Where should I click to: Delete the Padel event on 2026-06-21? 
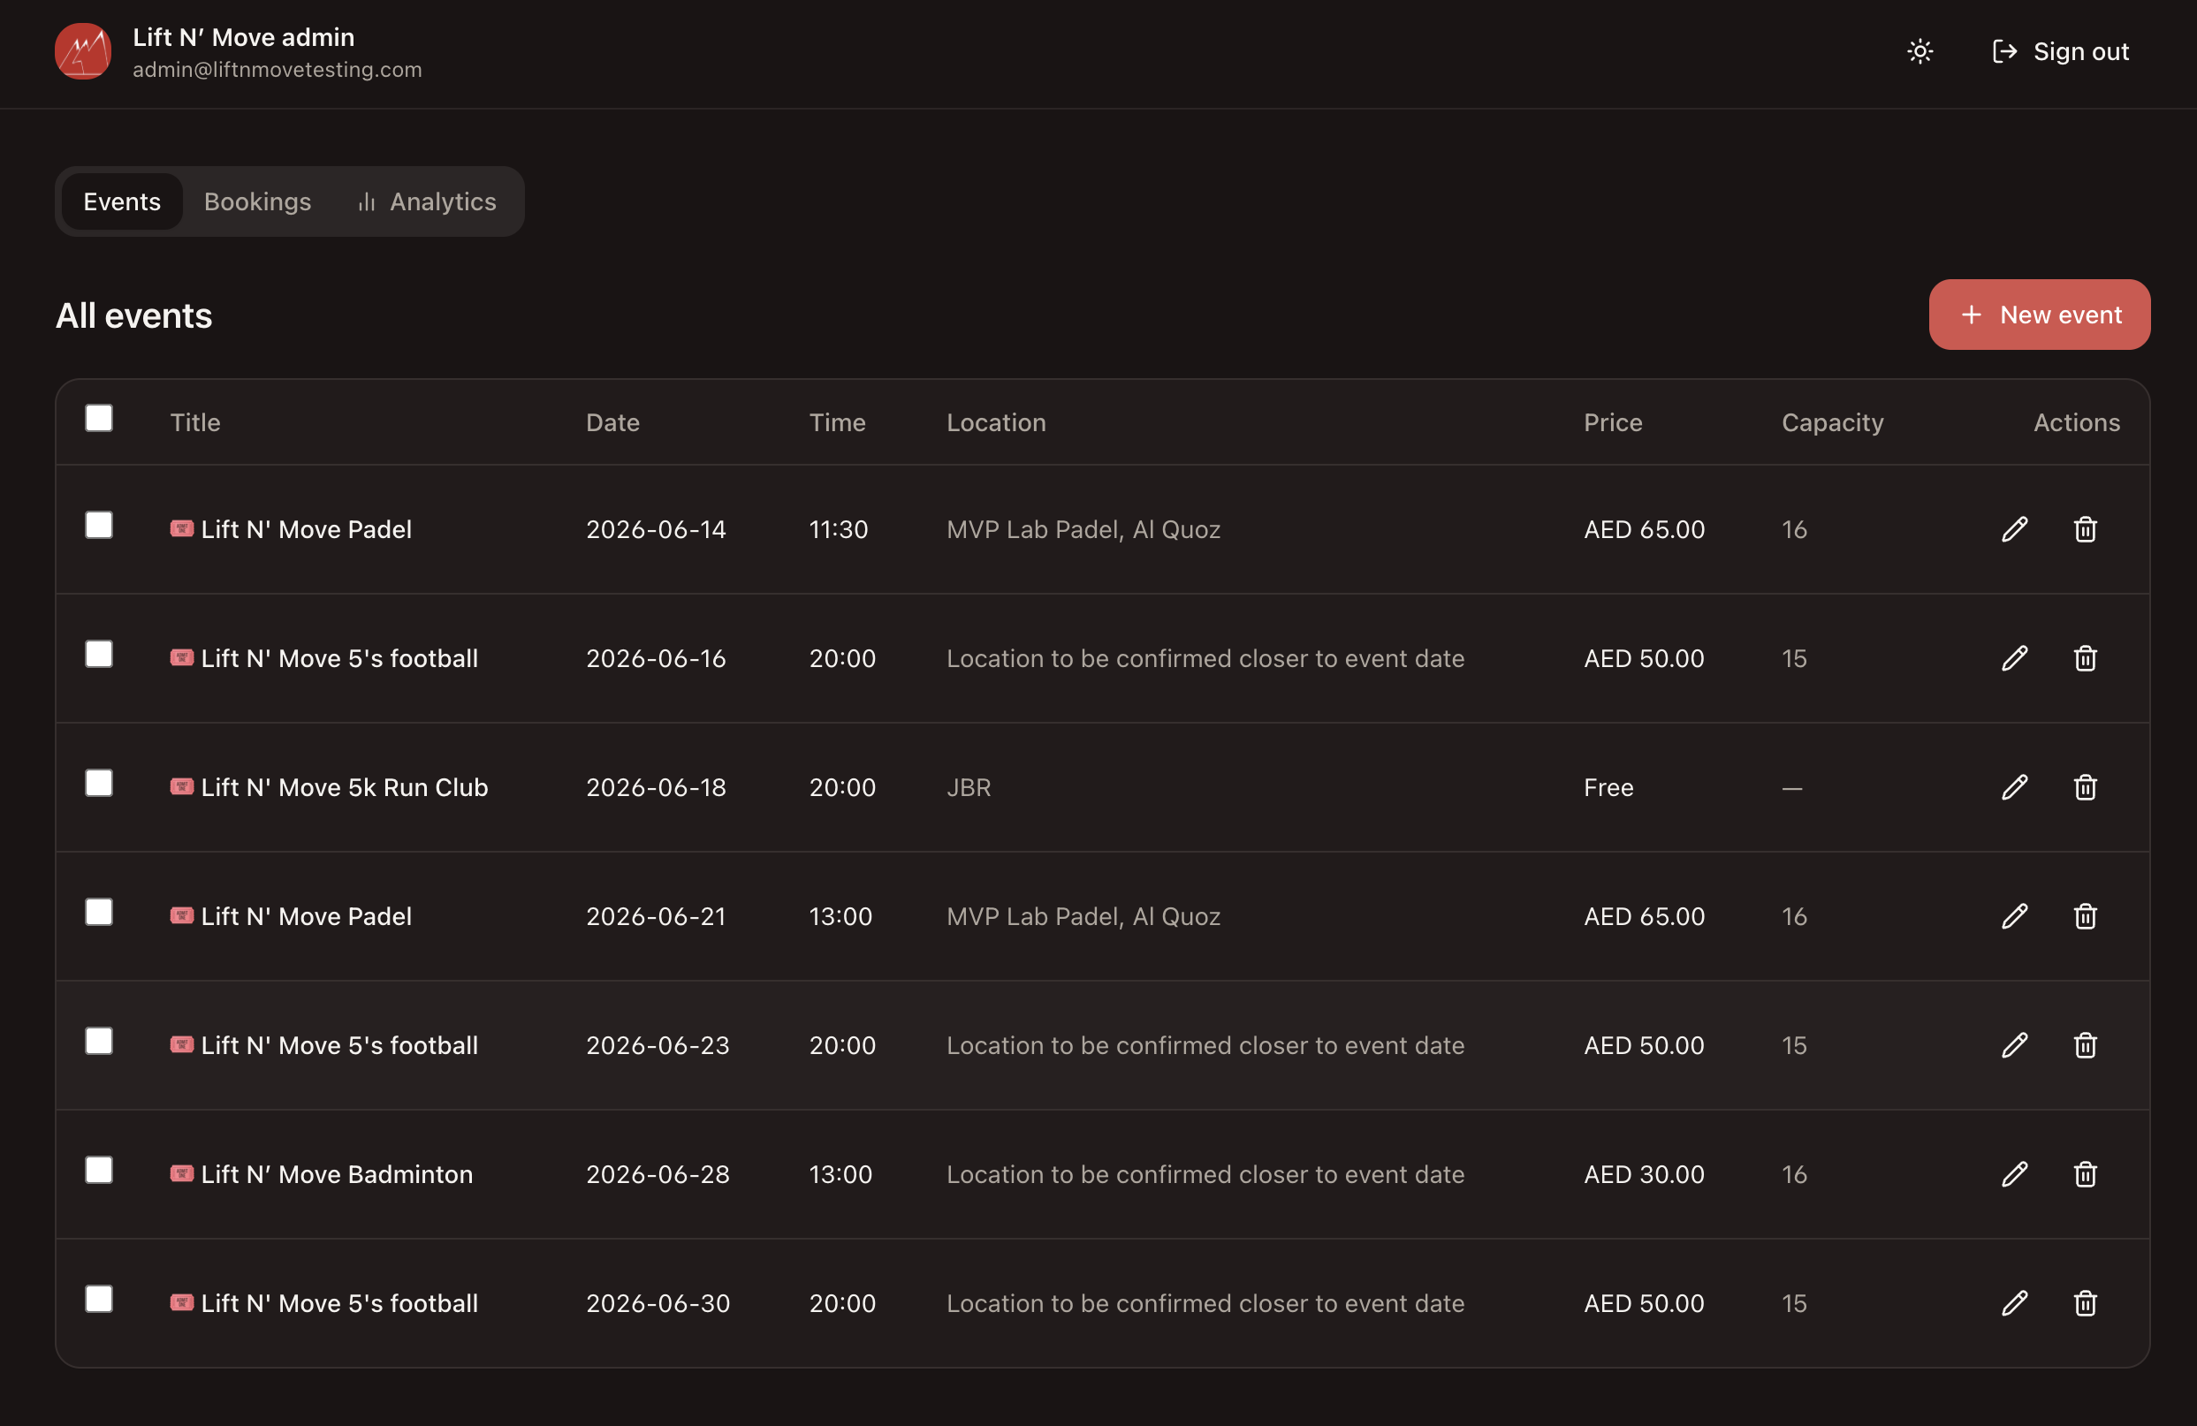2086,916
